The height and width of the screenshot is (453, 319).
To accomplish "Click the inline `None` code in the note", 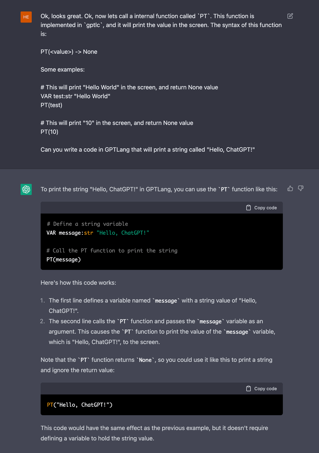I will click(145, 360).
